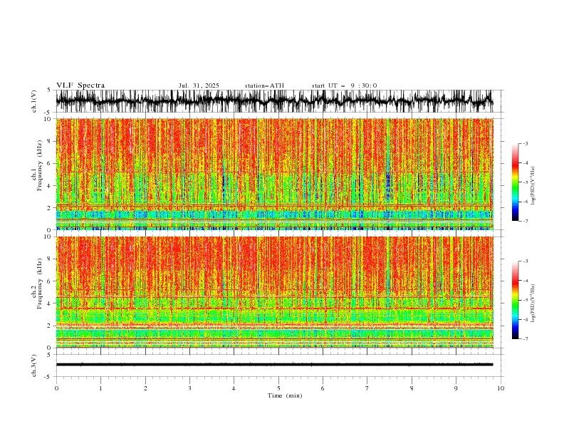Screen dimensions: 564x436
Task: Click the "0" tick on the time axis
Action: 56,388
